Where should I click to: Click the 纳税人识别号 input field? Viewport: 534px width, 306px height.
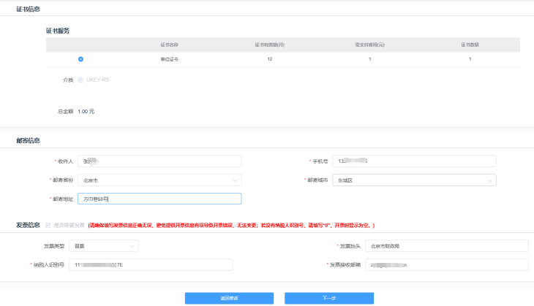click(x=159, y=264)
